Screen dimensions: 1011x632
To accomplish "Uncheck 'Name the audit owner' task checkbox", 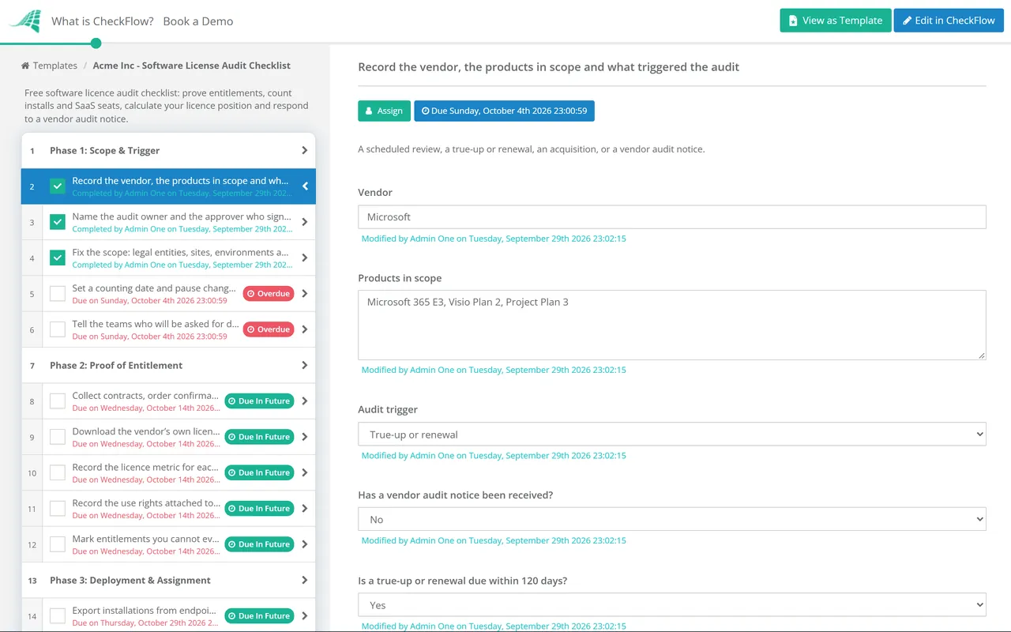I will click(x=58, y=222).
